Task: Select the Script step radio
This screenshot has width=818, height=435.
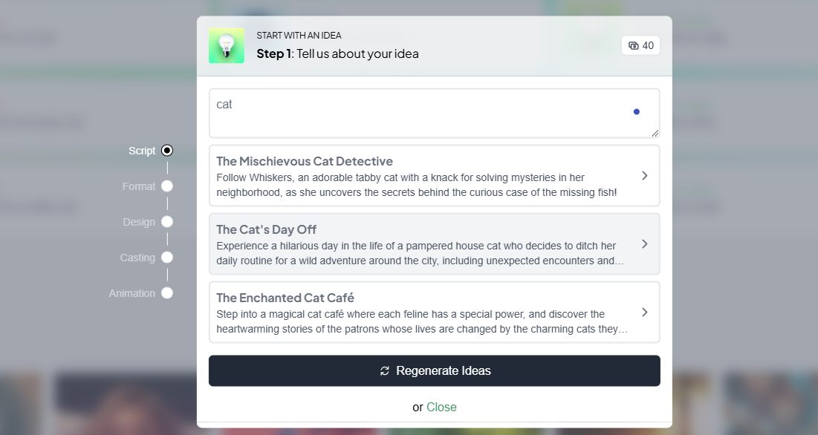Action: [167, 151]
